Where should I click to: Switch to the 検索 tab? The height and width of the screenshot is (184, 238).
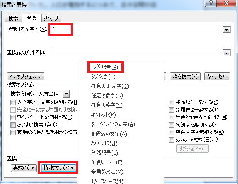click(13, 19)
